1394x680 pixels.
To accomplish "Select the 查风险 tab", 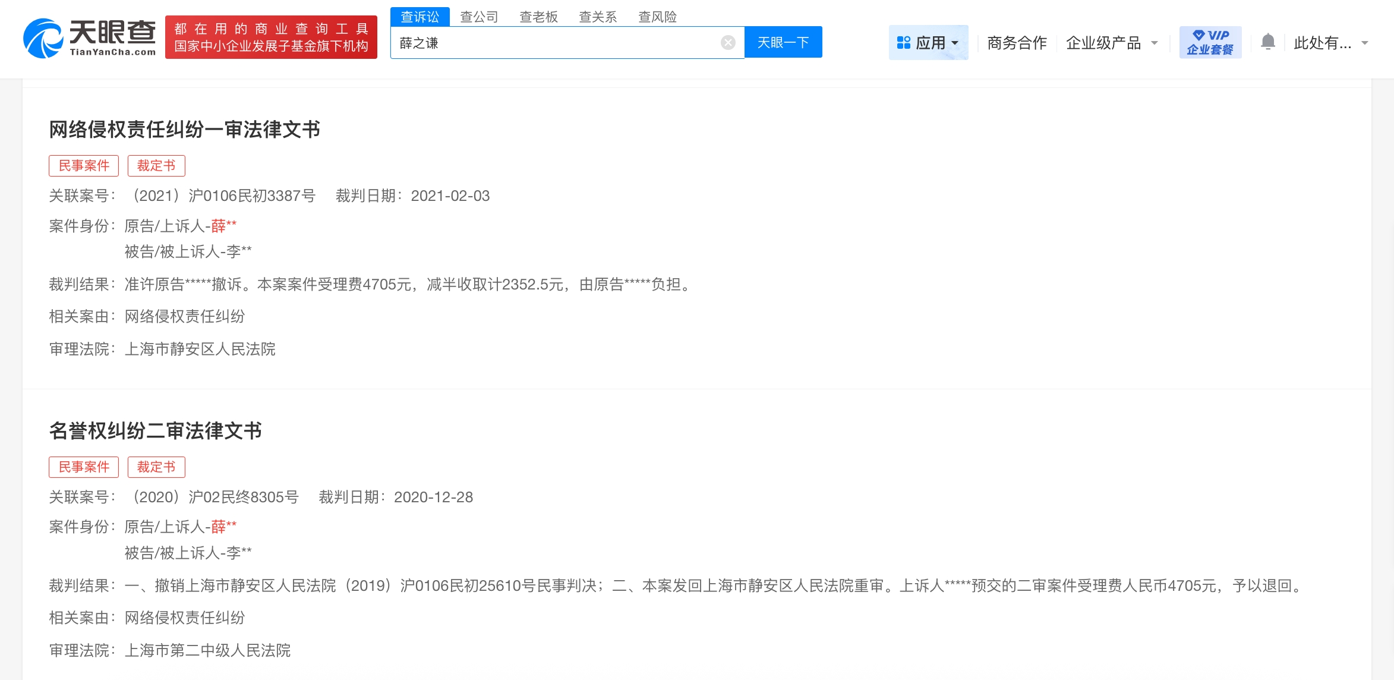I will pyautogui.click(x=658, y=16).
